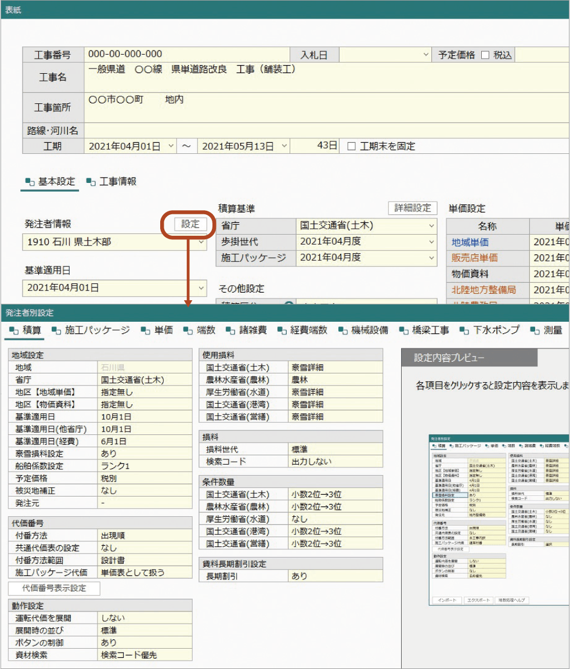Click the 工事名 text field
Screen dimensions: 570x669
point(327,78)
